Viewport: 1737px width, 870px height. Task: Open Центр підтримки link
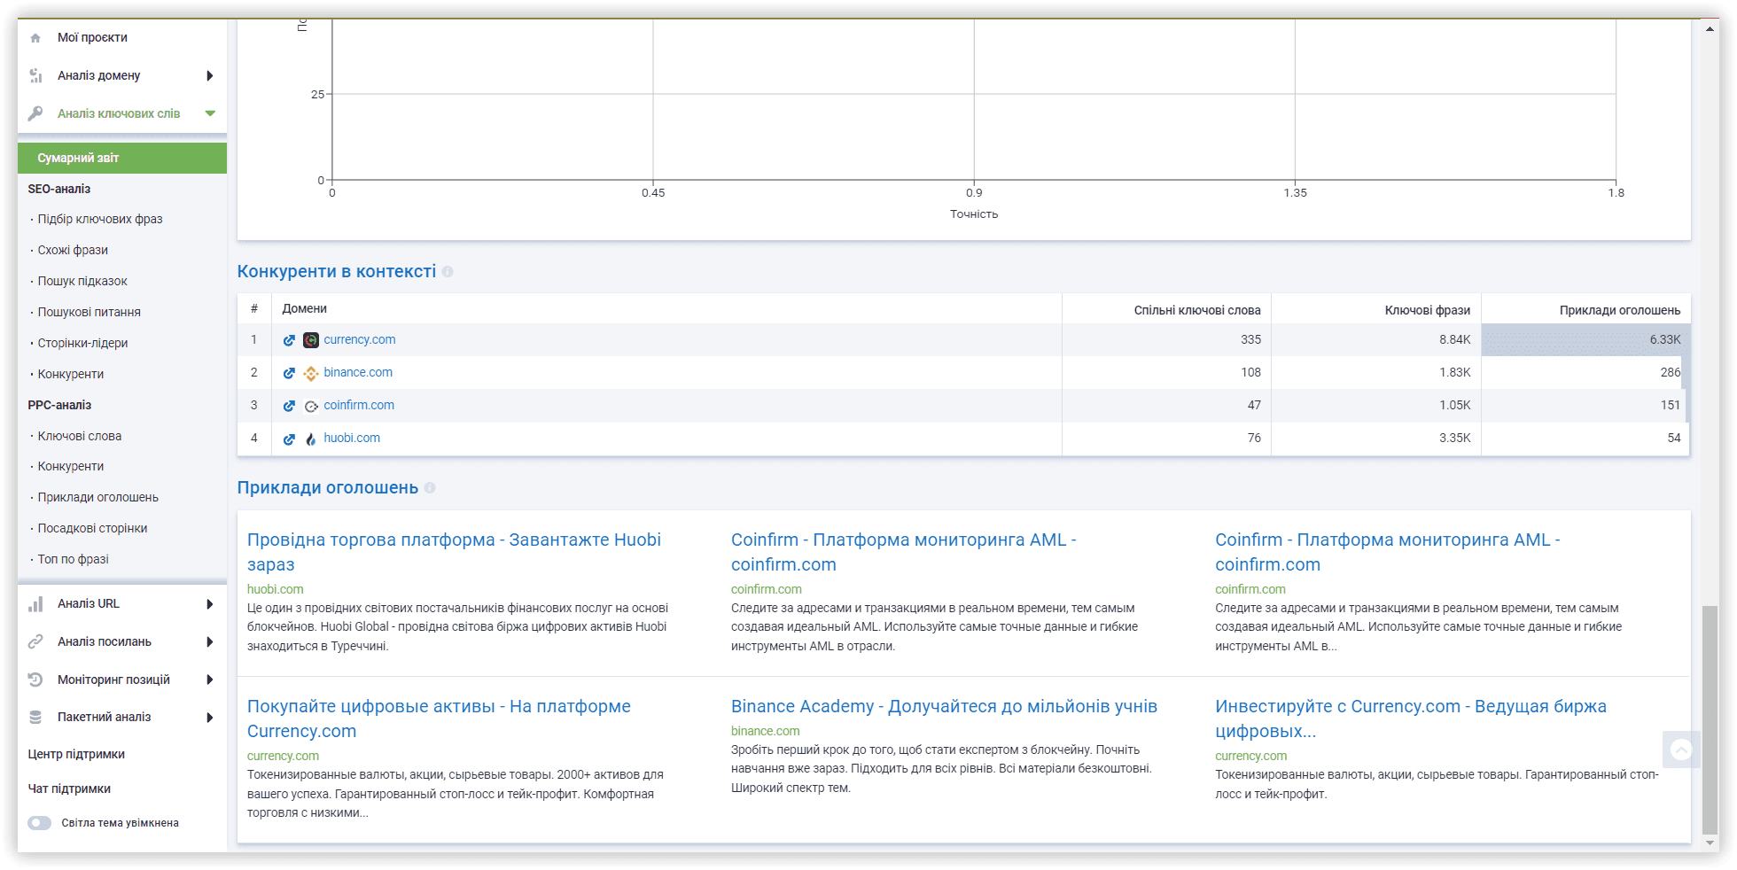pyautogui.click(x=76, y=754)
